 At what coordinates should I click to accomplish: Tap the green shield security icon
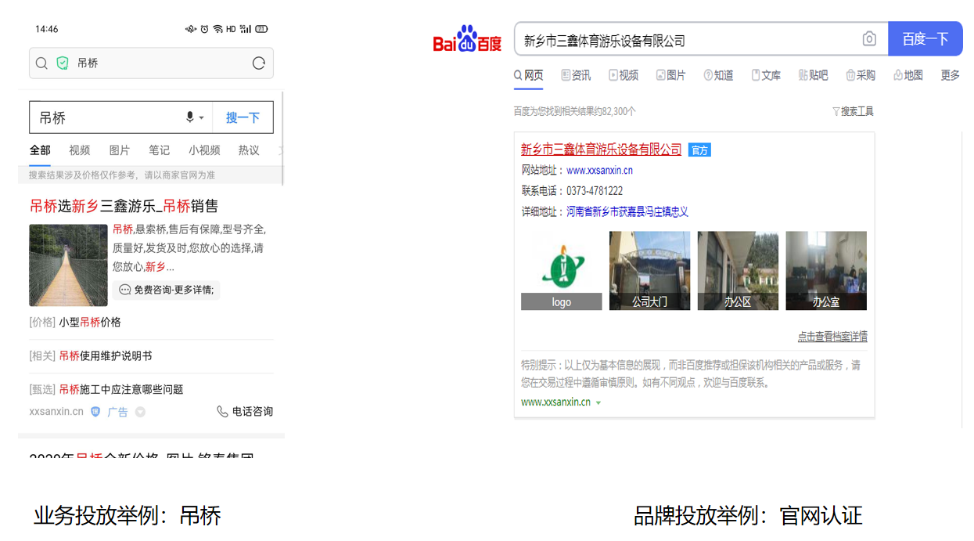[63, 63]
